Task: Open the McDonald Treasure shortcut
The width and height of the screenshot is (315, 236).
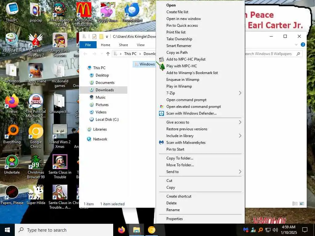Action: (x=84, y=14)
